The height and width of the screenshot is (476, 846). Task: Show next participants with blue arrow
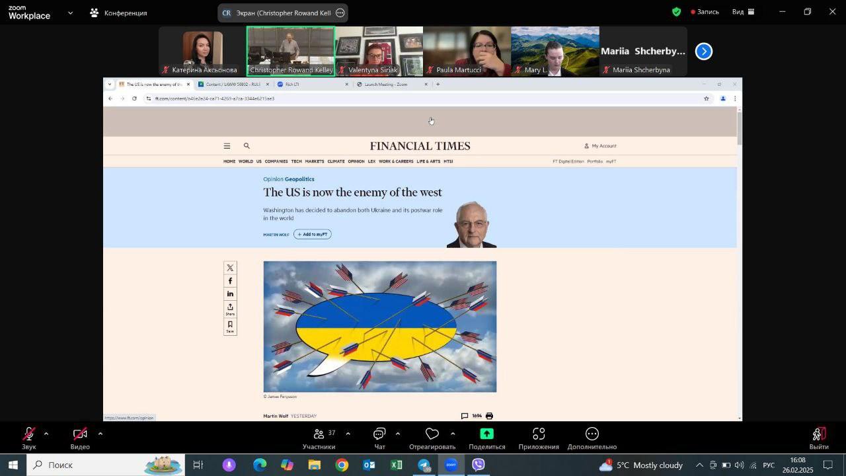[704, 52]
